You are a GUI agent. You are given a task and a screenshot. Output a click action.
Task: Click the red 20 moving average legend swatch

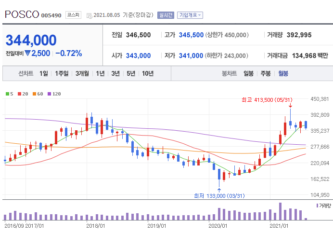(20, 94)
